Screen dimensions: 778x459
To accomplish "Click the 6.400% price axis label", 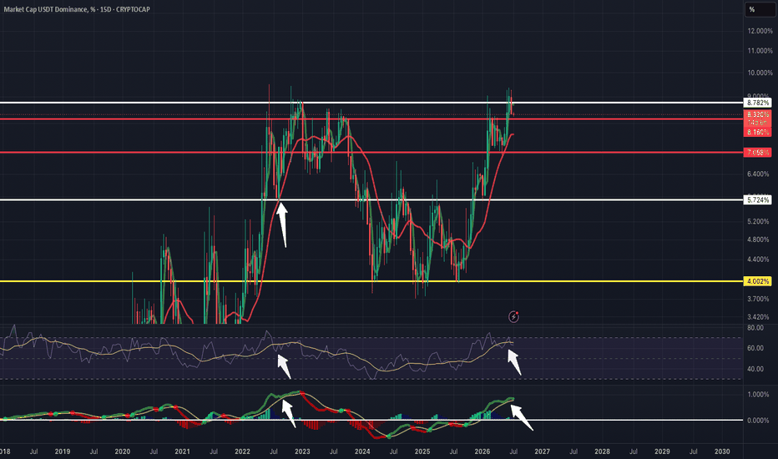I will coord(758,174).
